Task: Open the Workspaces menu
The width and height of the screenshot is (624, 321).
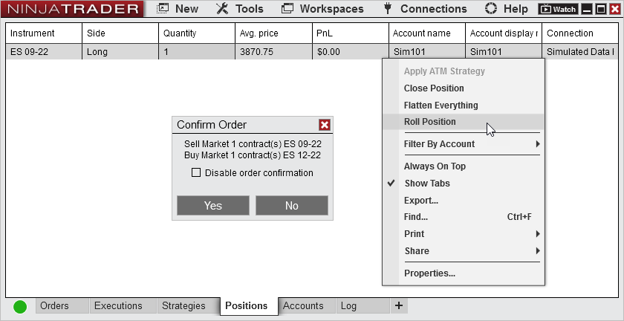Action: click(323, 9)
